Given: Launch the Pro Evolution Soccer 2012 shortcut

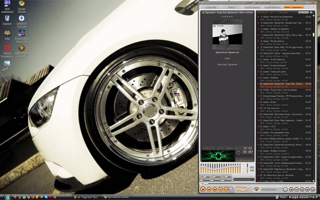Looking at the screenshot, I should tap(22, 36).
